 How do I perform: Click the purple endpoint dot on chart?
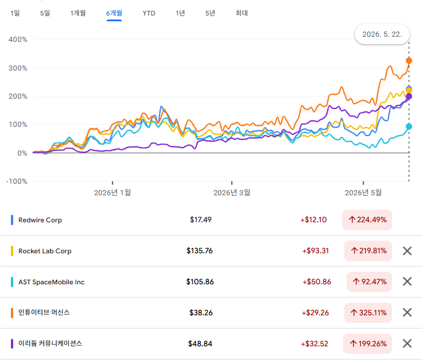click(409, 96)
